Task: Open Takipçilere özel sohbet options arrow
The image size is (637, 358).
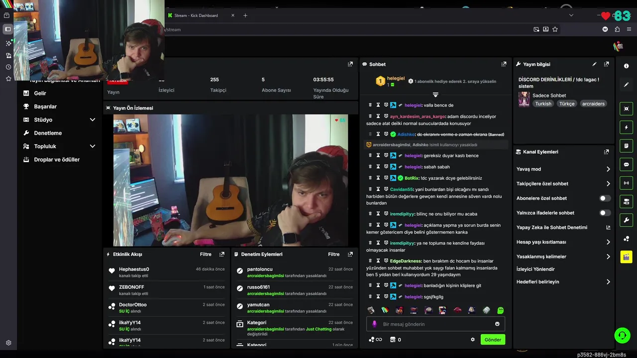Action: pos(608,183)
